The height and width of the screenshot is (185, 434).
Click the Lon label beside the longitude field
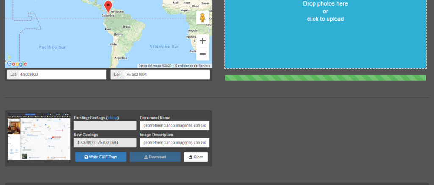pos(117,75)
